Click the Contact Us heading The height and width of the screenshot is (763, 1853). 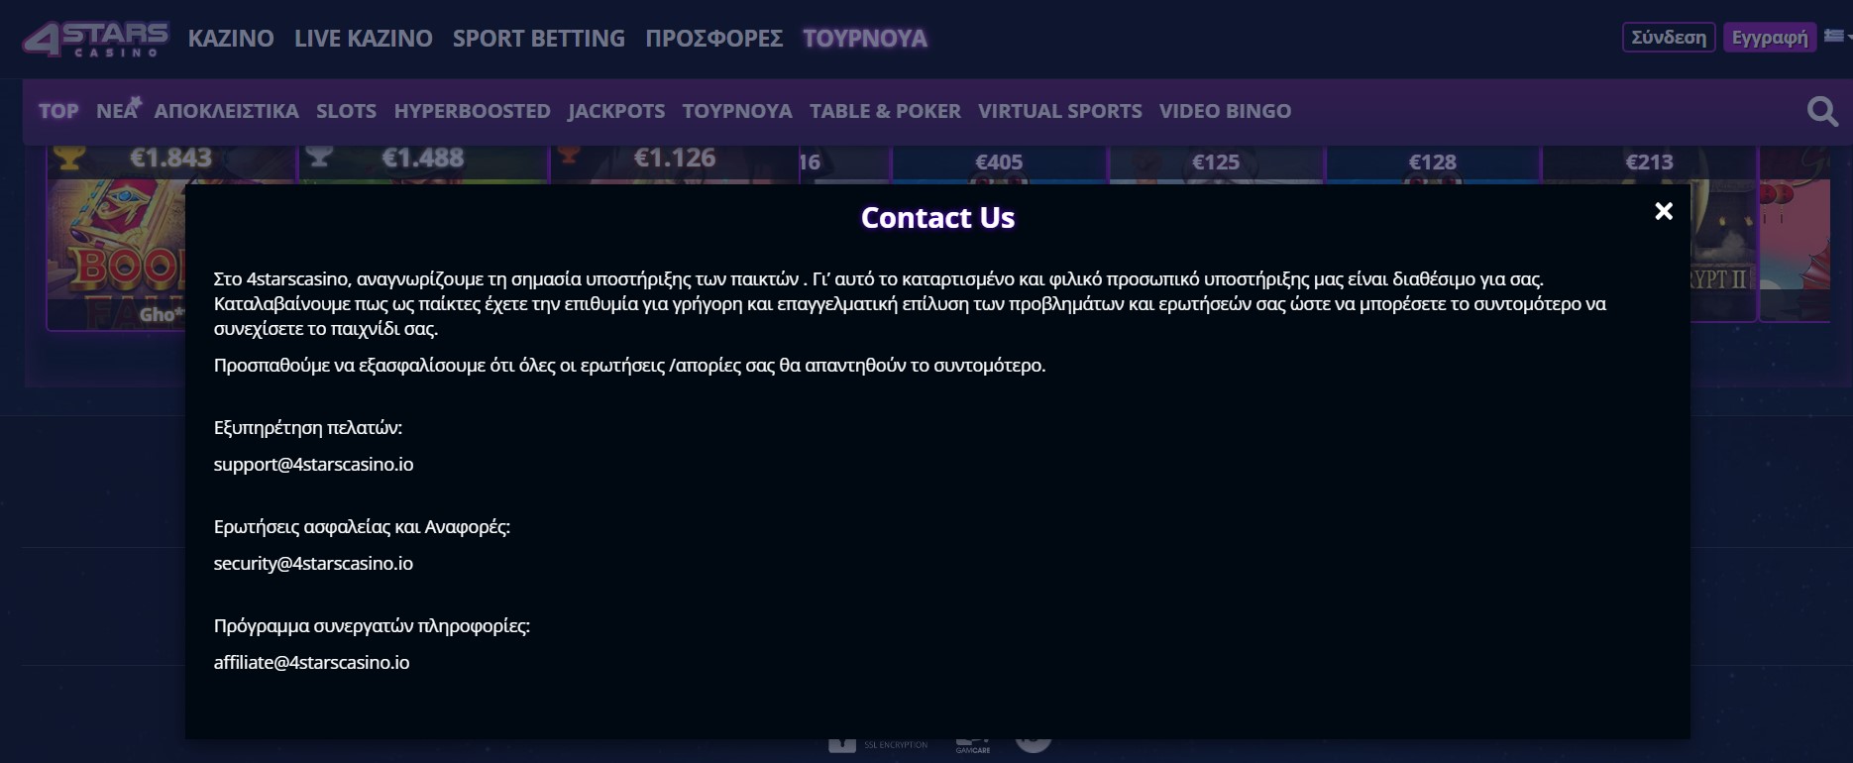click(937, 218)
